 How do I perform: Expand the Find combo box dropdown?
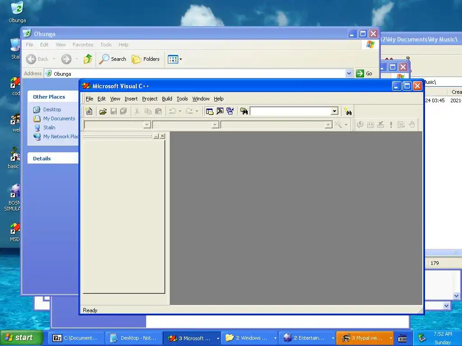tap(334, 111)
